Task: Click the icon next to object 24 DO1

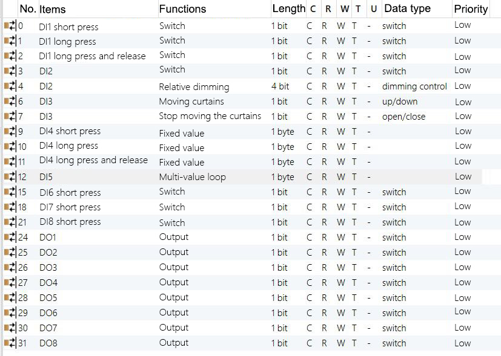Action: click(x=10, y=238)
